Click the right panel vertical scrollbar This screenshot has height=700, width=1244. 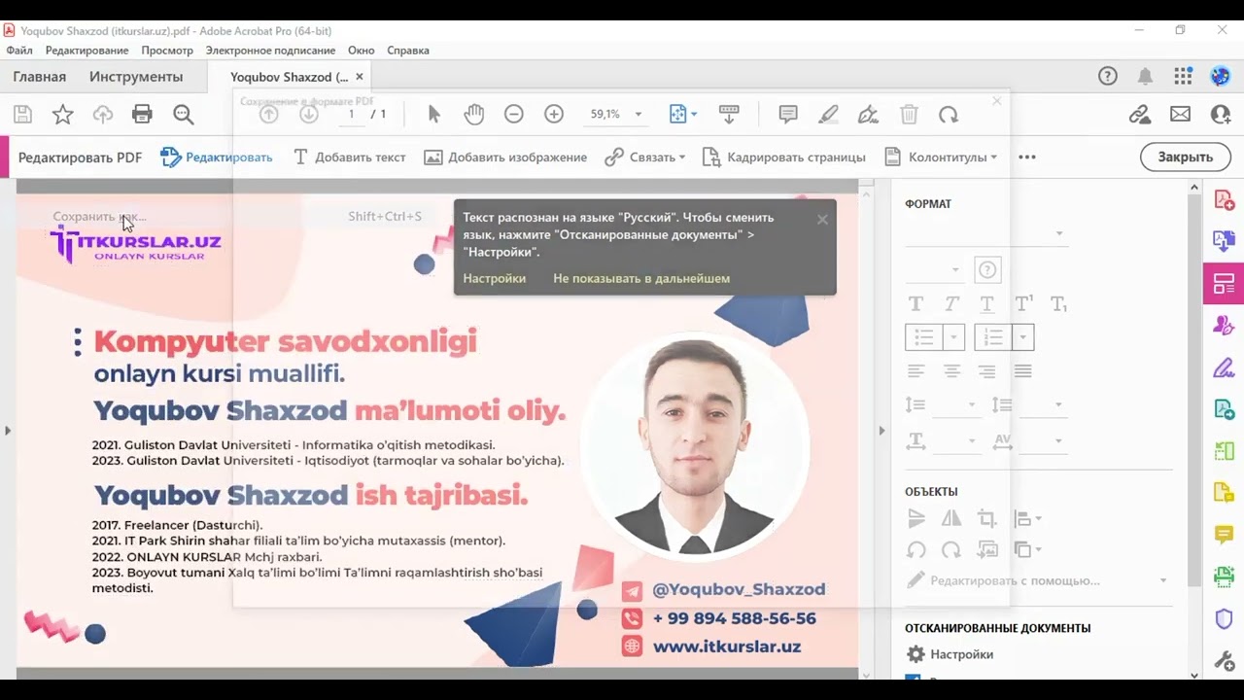tap(1194, 389)
